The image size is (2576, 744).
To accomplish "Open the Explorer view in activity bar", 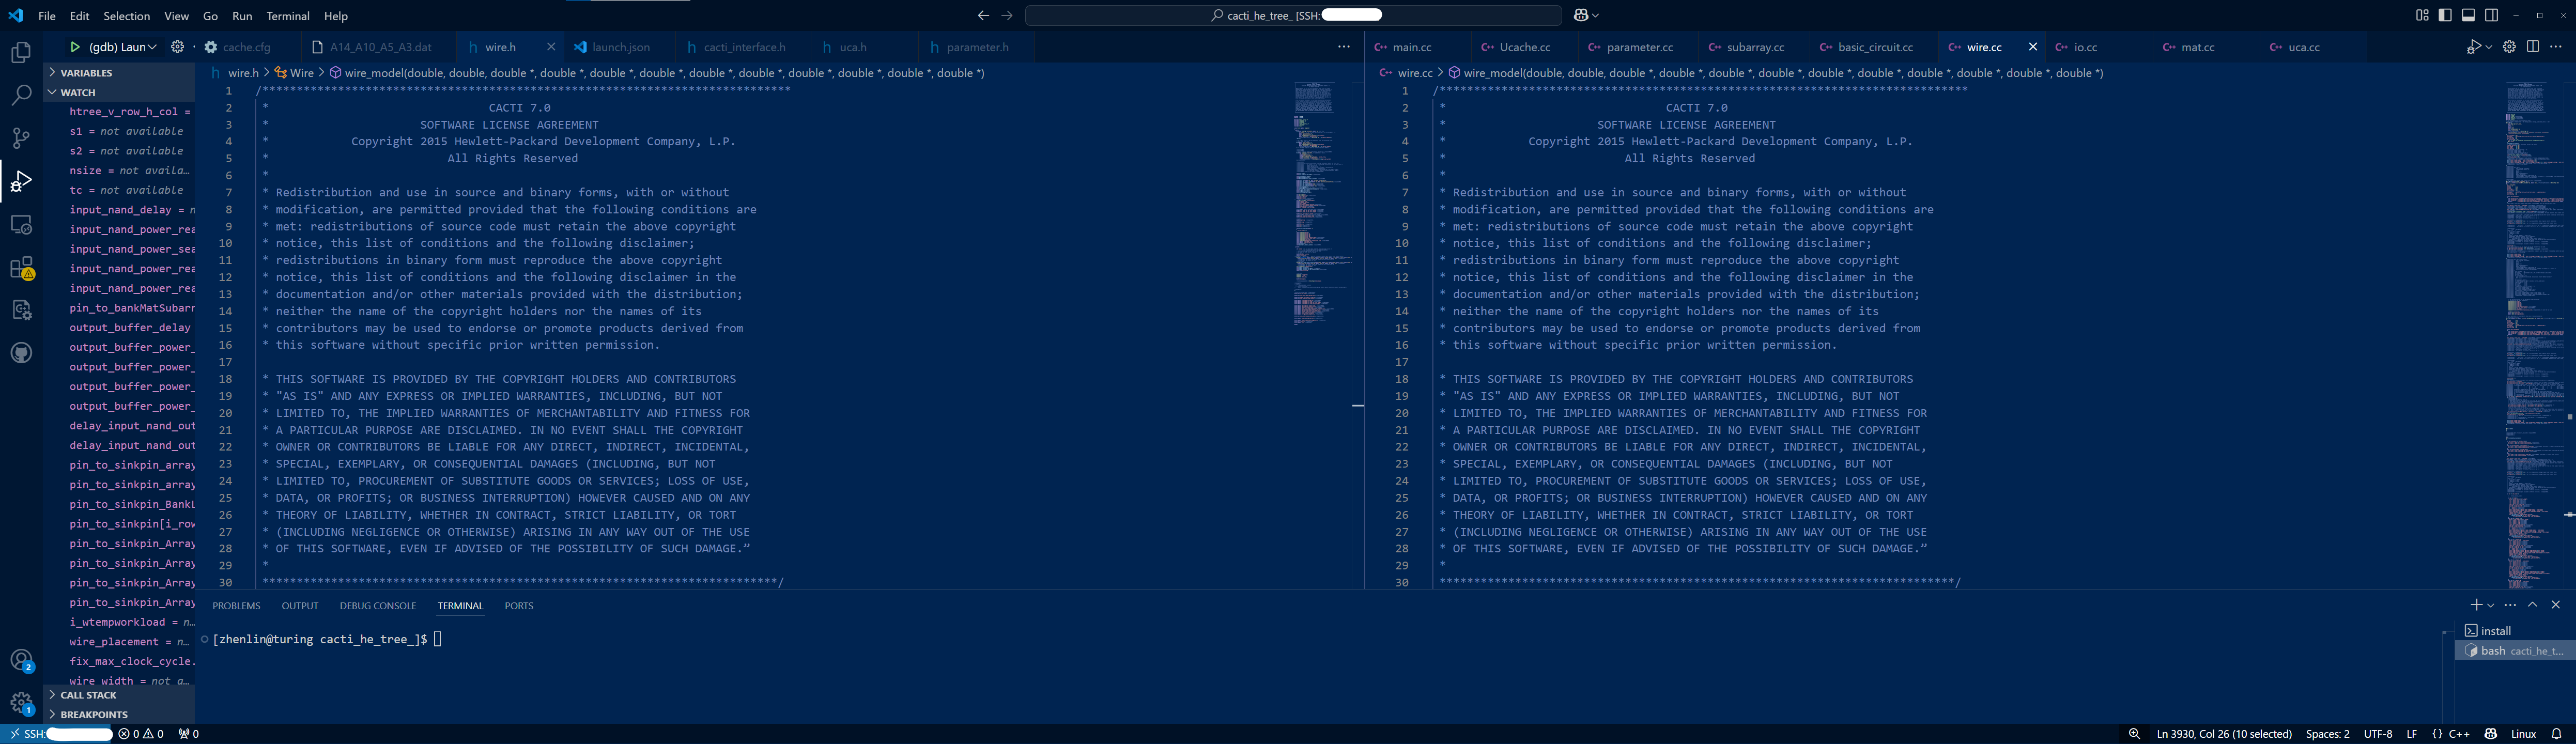I will tap(21, 53).
